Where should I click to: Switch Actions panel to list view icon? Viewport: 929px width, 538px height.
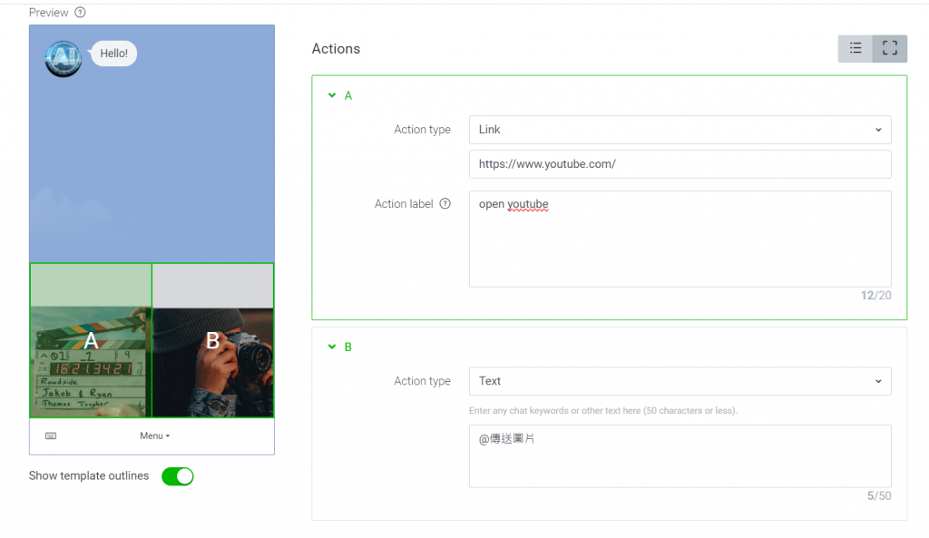tap(855, 49)
